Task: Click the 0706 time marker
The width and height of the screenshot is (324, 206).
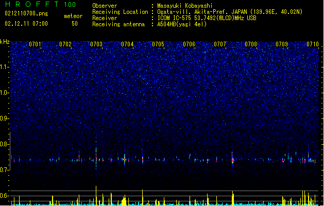Action: [x=189, y=44]
